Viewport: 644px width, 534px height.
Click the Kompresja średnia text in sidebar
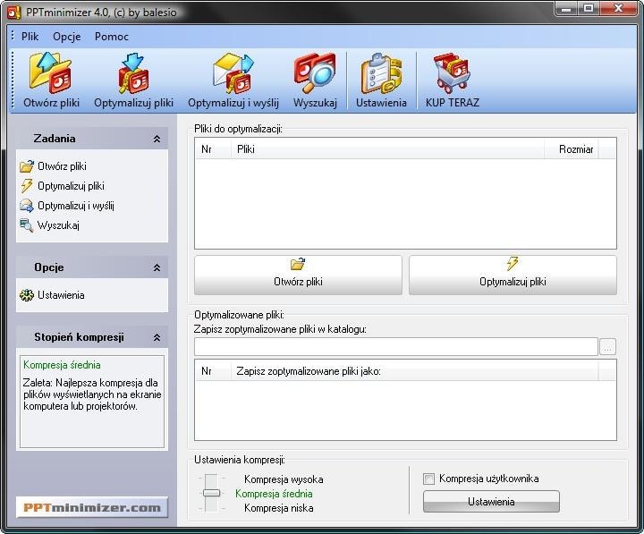62,365
